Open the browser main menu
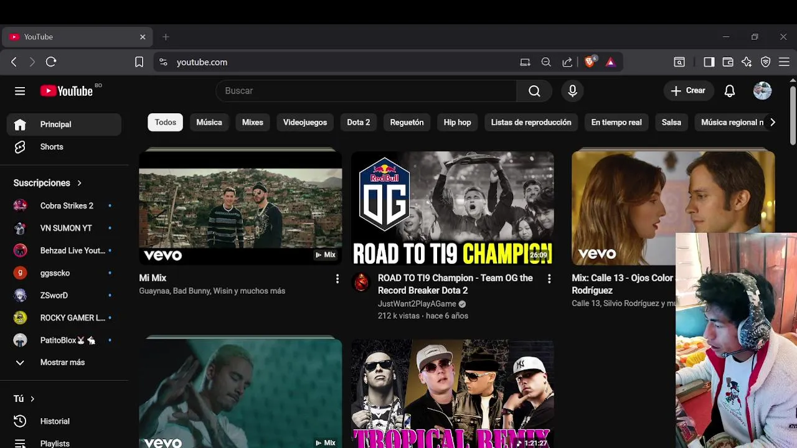Image resolution: width=797 pixels, height=448 pixels. 785,62
